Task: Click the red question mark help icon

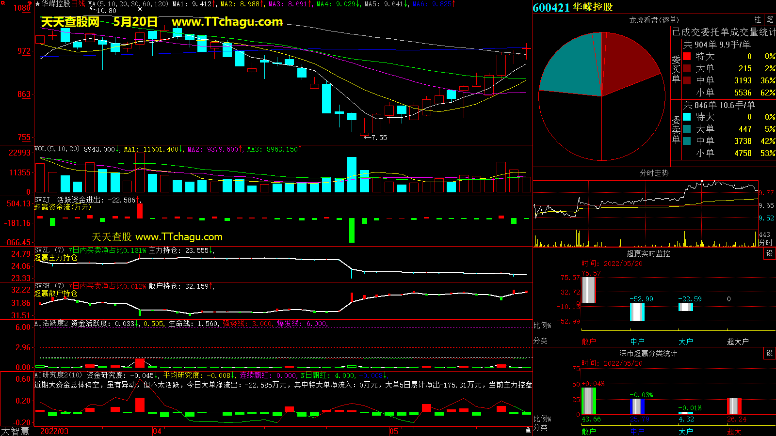Action: [x=30, y=4]
